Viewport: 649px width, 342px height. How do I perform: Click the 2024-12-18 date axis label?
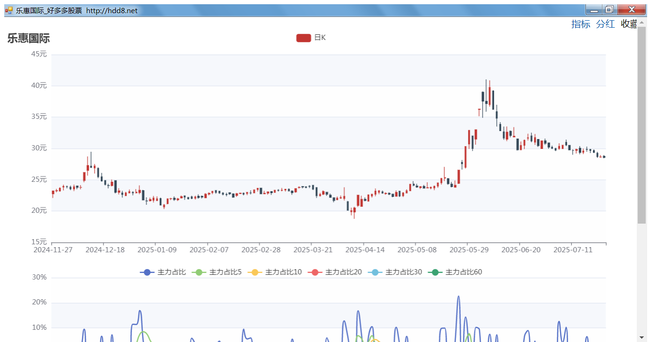[x=104, y=249]
